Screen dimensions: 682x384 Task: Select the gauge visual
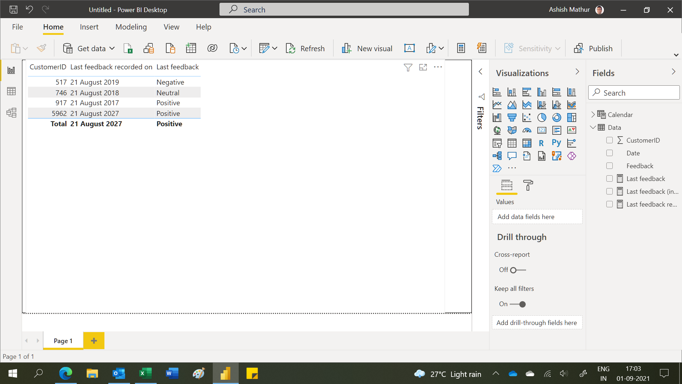527,130
